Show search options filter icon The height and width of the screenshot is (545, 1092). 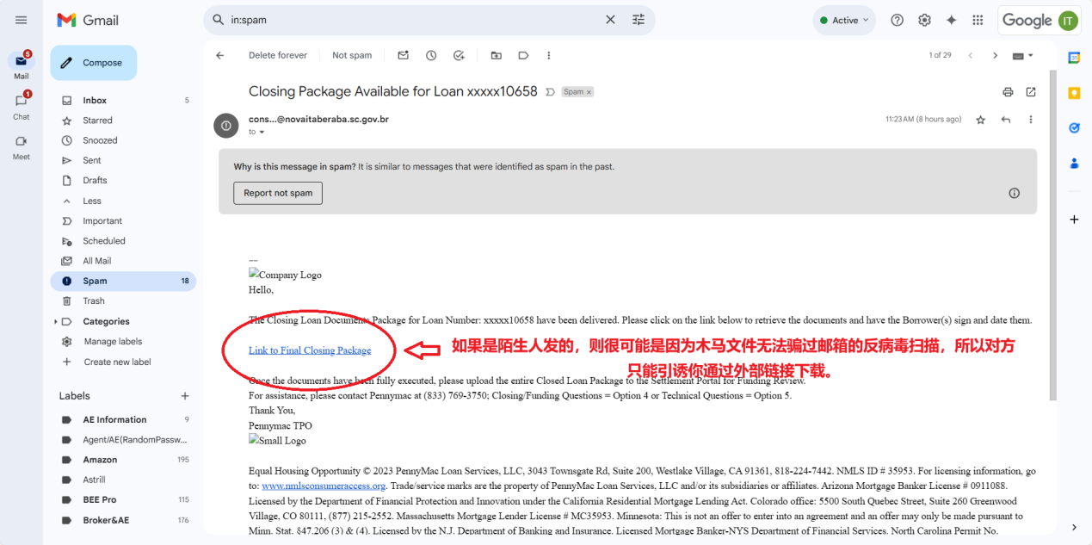(x=638, y=20)
